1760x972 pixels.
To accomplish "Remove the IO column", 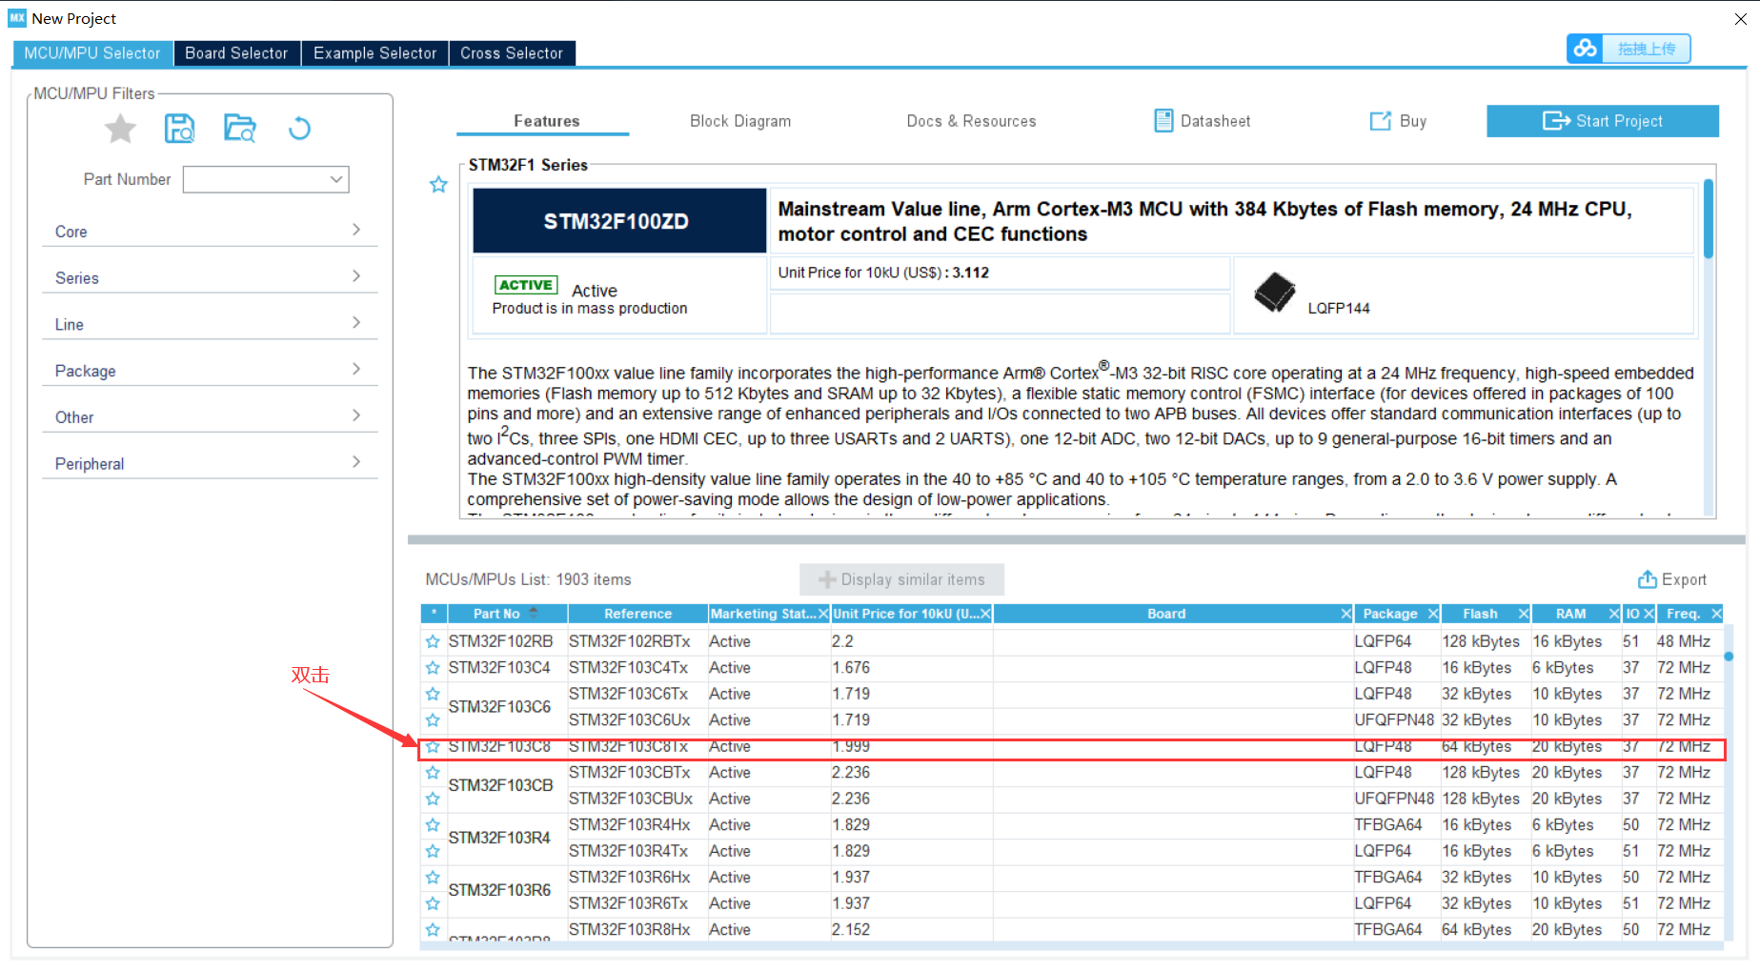I will pyautogui.click(x=1649, y=614).
